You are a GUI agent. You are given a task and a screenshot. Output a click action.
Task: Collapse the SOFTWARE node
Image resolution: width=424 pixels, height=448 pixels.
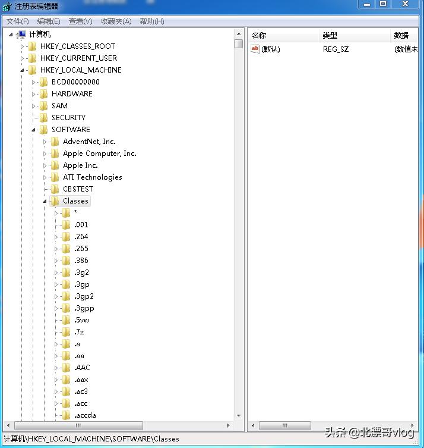33,130
